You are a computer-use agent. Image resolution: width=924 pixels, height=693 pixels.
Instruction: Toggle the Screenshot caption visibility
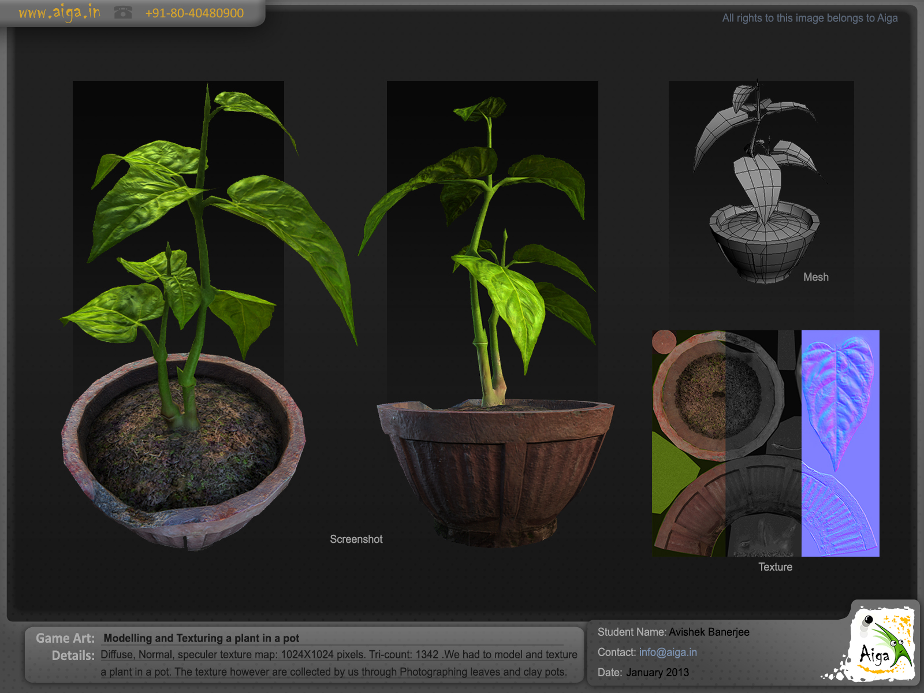point(356,539)
